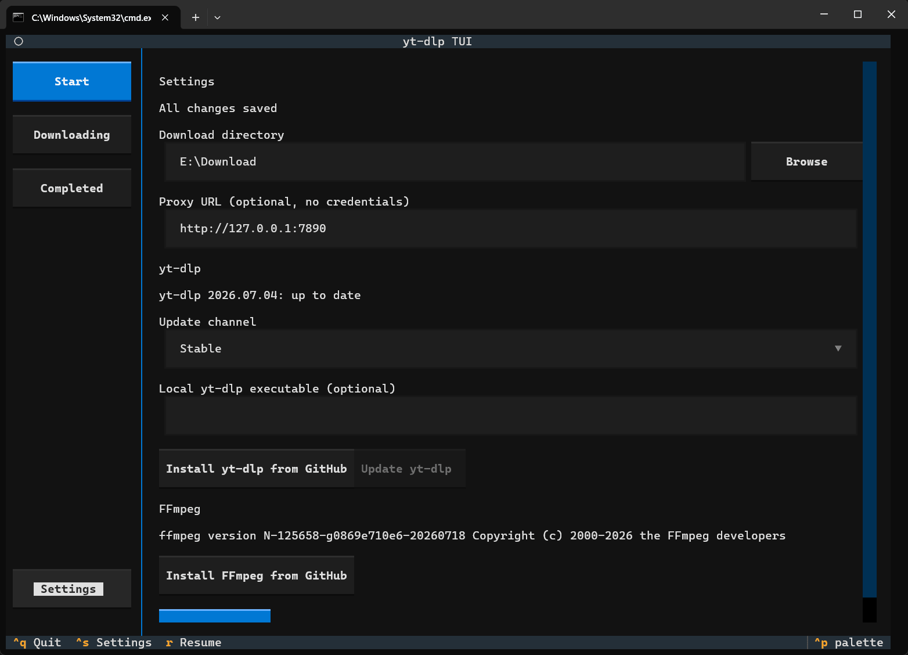
Task: Open a new terminal tab with plus
Action: 196,17
